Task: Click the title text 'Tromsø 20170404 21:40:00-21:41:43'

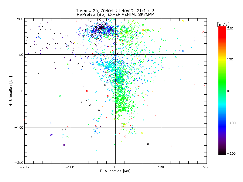Action: [115, 11]
